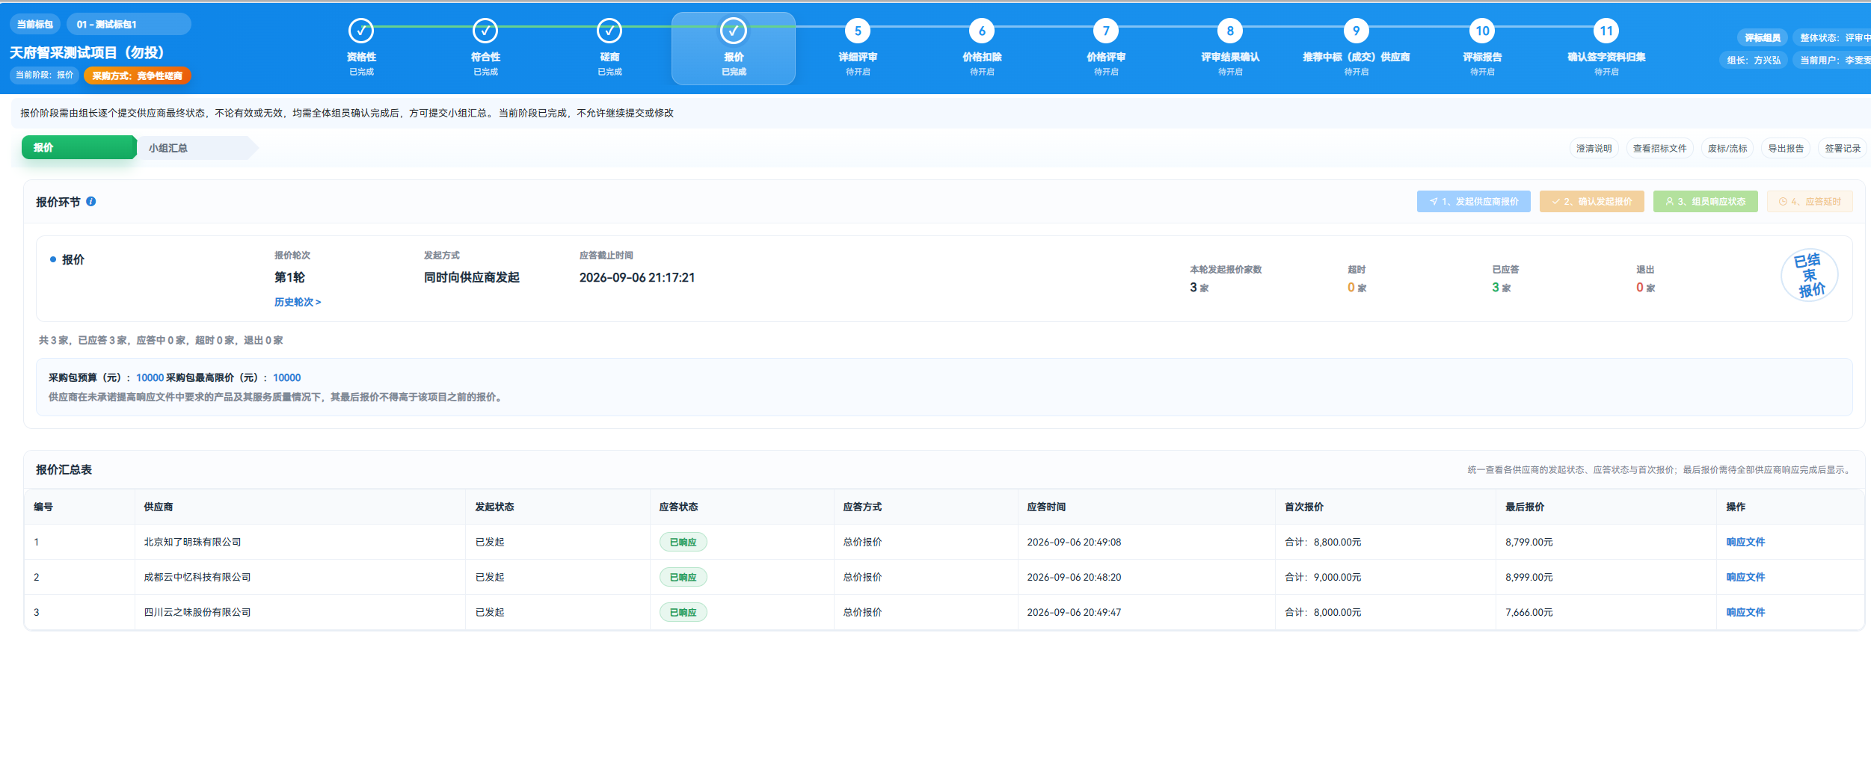This screenshot has width=1871, height=766.
Task: Click deadline value 2026-09-06 21:17:21
Action: point(637,278)
